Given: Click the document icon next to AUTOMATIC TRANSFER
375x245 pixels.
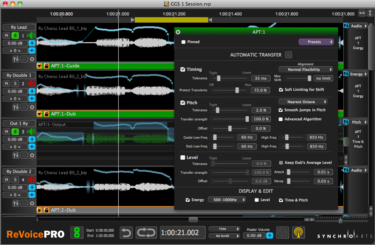Looking at the screenshot, I should 288,55.
